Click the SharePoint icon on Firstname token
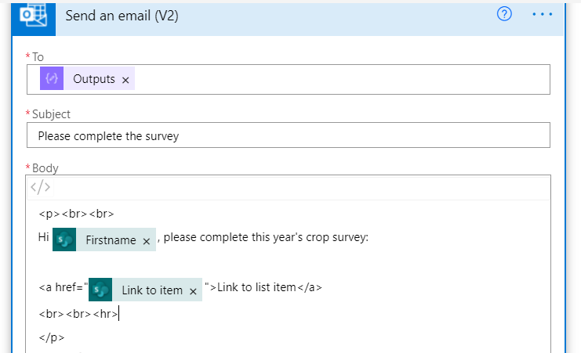The height and width of the screenshot is (353, 581). (64, 240)
